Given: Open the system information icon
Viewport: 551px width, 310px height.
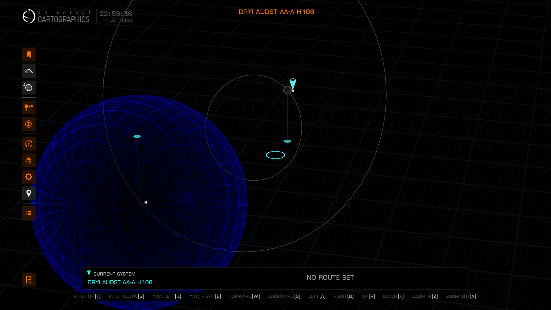Looking at the screenshot, I should (29, 144).
